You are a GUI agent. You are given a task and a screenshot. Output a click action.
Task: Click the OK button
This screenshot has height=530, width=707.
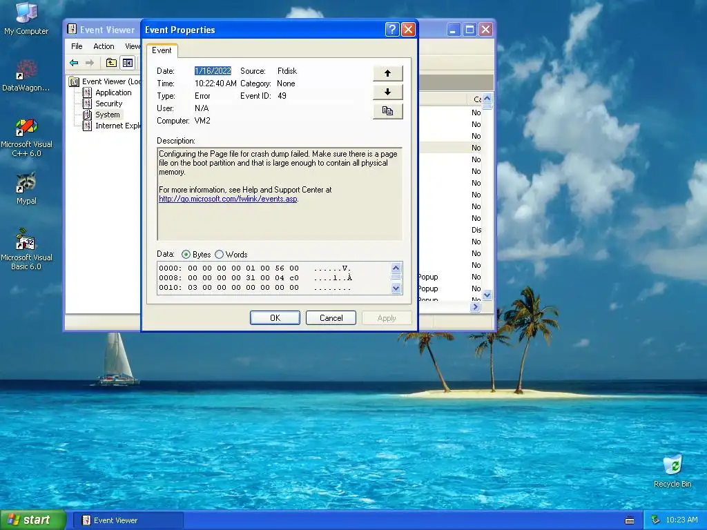coord(275,317)
